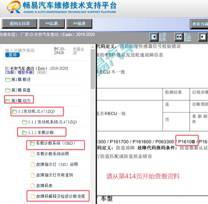Collapse 第3篇 动力 chapter
Image resolution: width=208 pixels, height=204 pixels.
coord(21,101)
